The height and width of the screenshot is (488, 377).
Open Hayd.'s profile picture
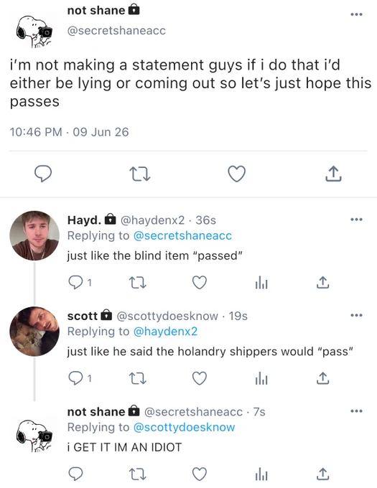tap(34, 235)
